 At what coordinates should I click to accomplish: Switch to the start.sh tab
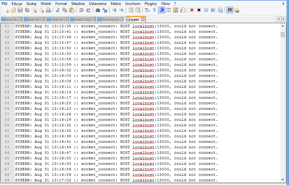pos(11,19)
